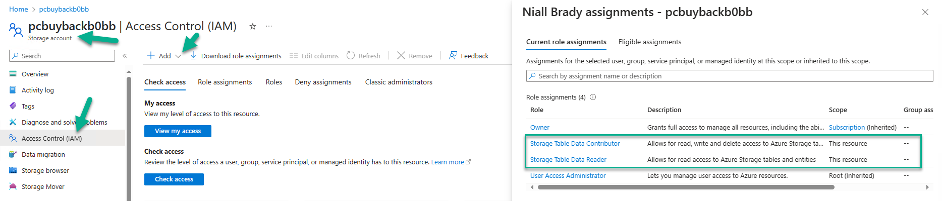Click the pcbuybackb0bb breadcrumb link
Viewport: 942px width, 201px height.
[x=64, y=9]
